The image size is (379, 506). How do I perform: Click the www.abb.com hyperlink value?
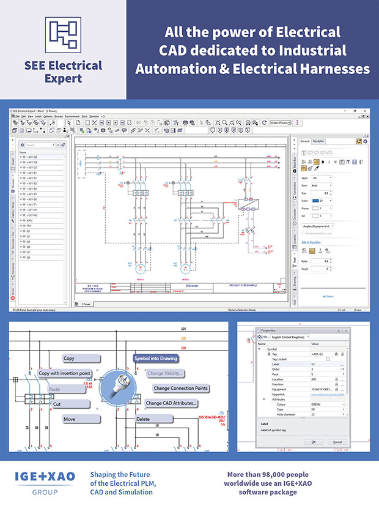point(327,395)
